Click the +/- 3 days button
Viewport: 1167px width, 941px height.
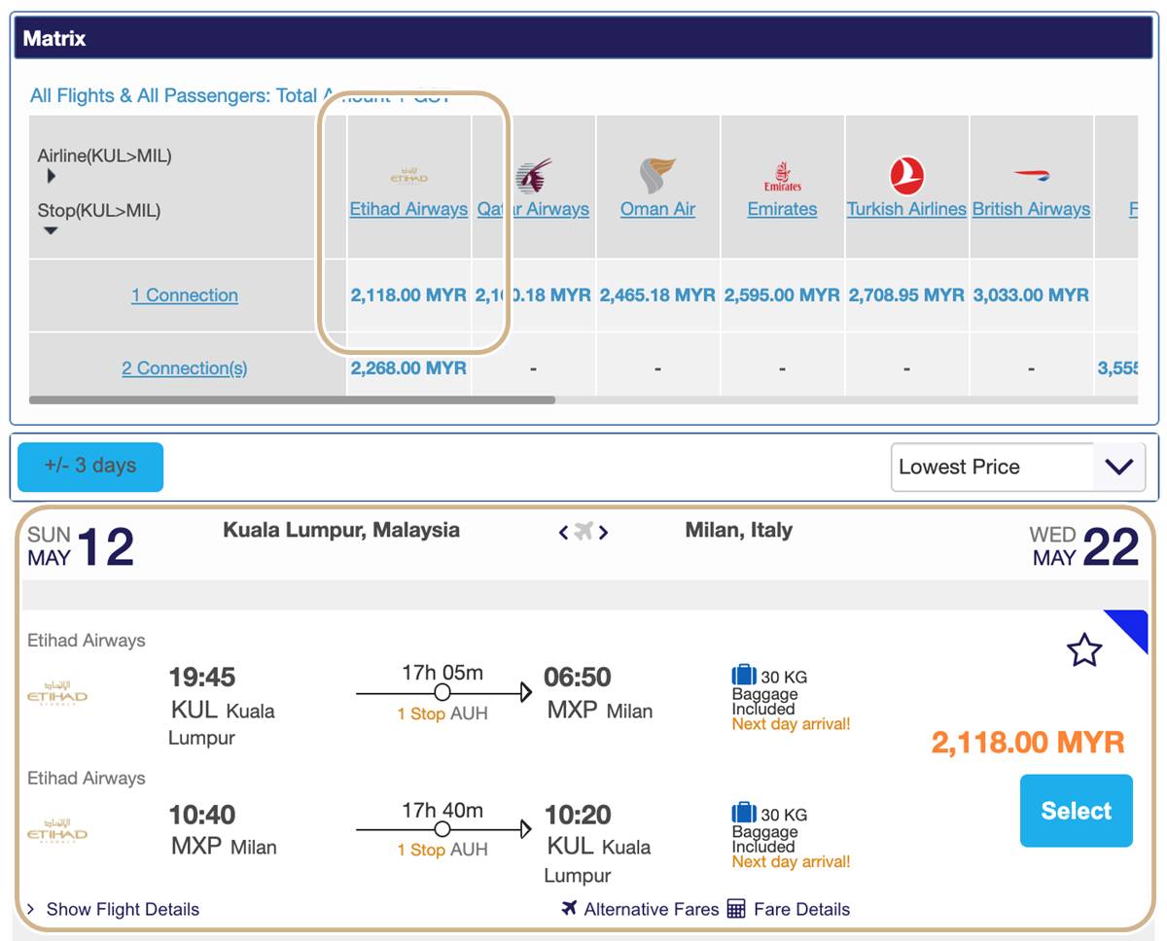(90, 467)
